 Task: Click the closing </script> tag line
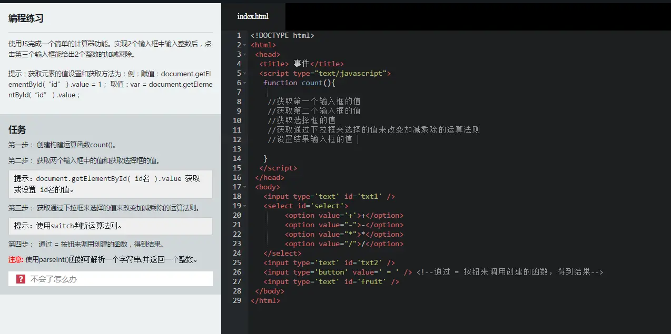pos(278,168)
